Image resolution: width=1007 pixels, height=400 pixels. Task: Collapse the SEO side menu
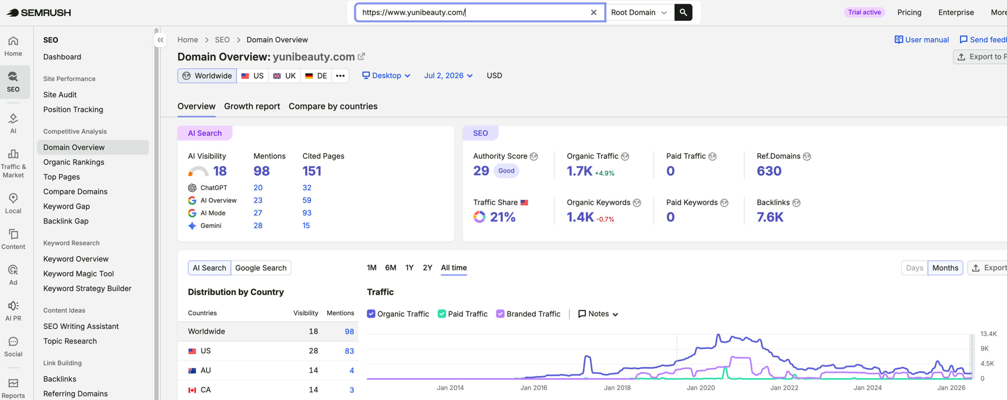(x=160, y=40)
